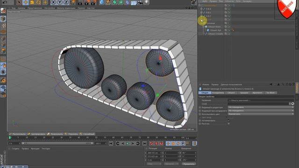The height and width of the screenshot is (168, 299).
Task: Open the Создать menu in Material Manager
Action: pos(15,149)
